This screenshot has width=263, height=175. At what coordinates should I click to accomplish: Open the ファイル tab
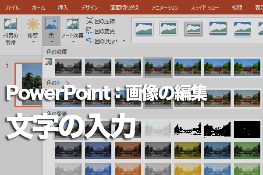(x=12, y=8)
